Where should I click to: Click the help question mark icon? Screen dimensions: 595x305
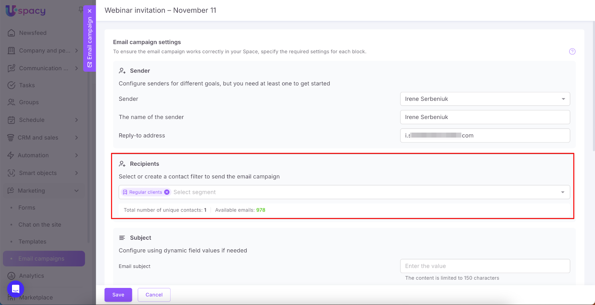[x=572, y=52]
